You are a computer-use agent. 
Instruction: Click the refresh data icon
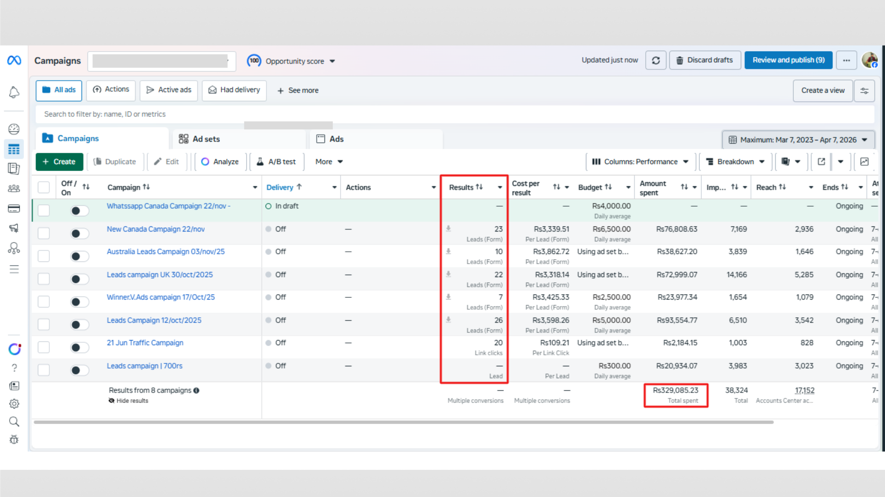point(655,60)
